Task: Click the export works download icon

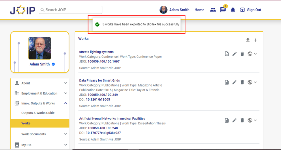Action: pos(248,40)
